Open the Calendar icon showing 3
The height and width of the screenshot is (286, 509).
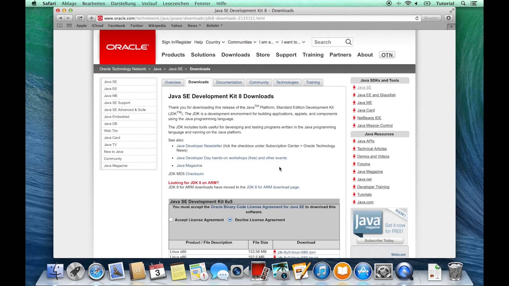pos(157,272)
